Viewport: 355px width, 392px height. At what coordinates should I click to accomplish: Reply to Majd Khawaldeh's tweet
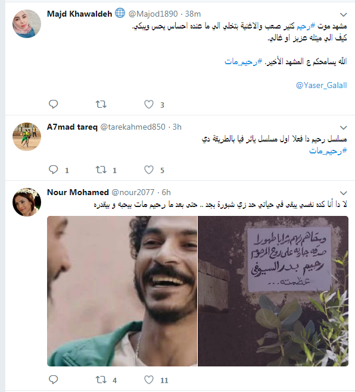[53, 104]
